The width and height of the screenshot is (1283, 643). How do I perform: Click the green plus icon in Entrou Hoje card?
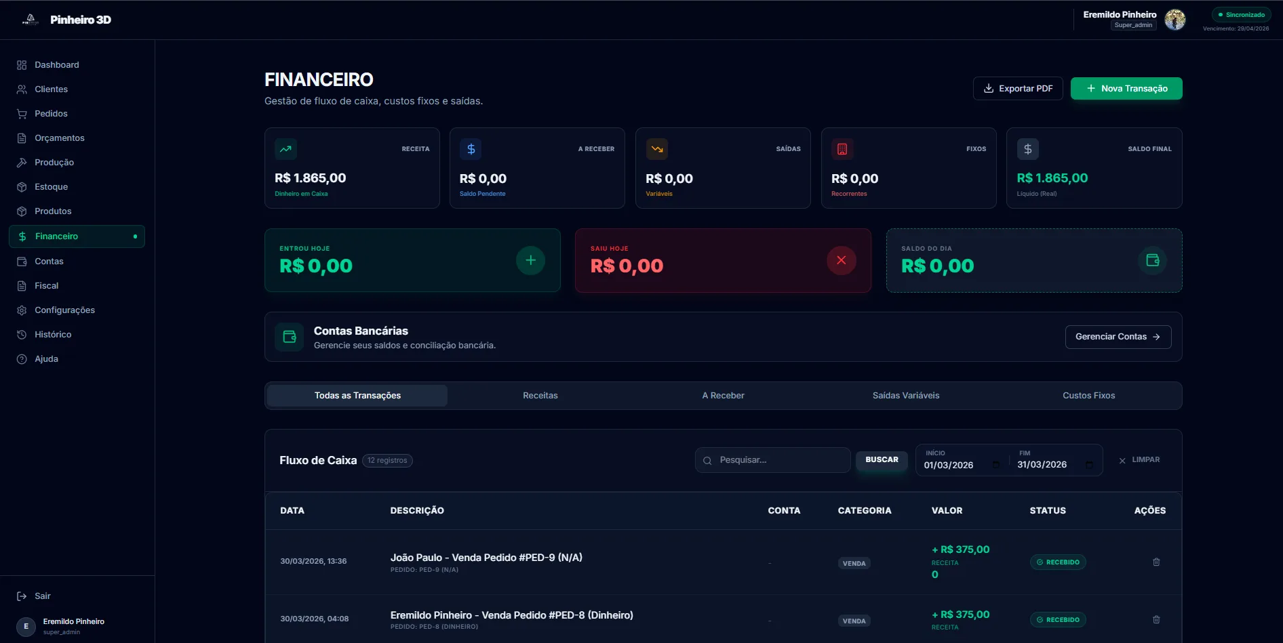pos(530,260)
